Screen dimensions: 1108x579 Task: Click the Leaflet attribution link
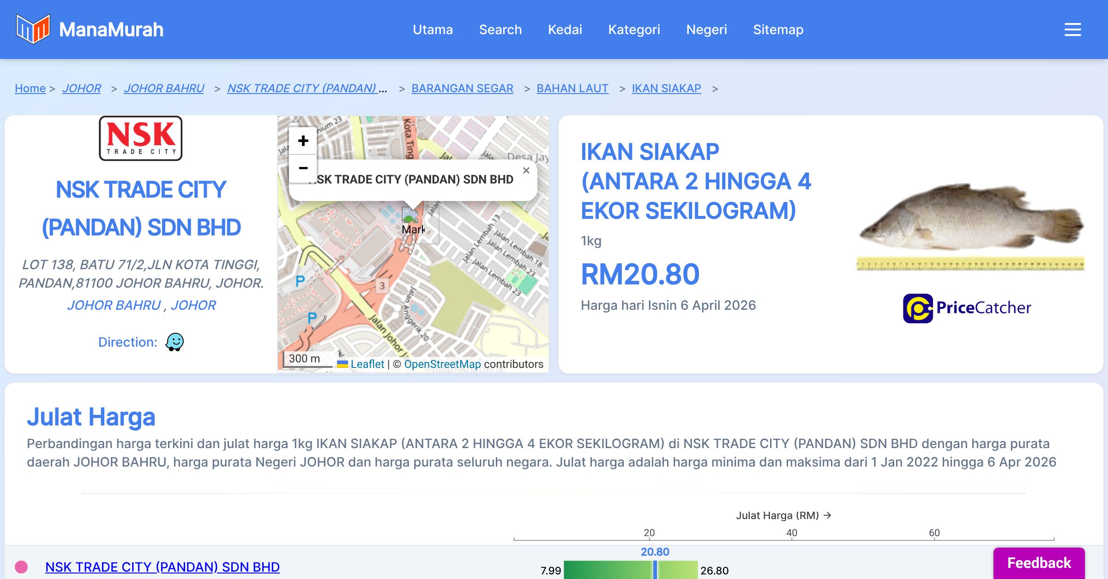[x=367, y=364]
